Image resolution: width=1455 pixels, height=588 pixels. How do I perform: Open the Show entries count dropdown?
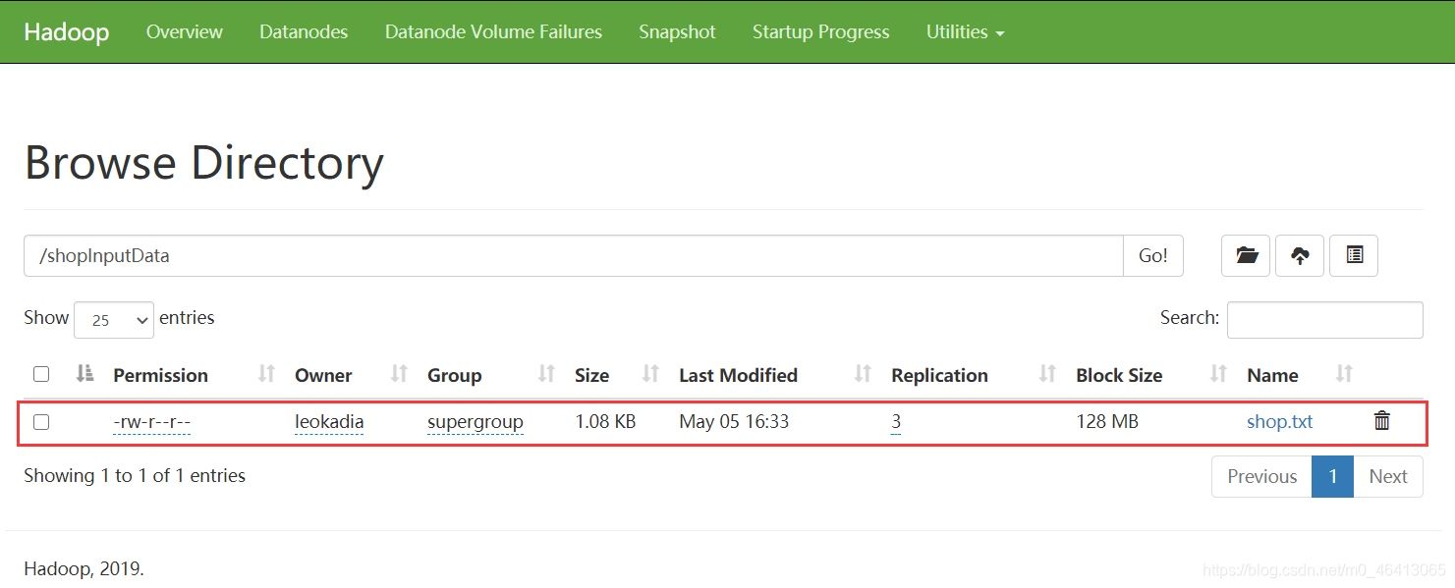point(114,320)
